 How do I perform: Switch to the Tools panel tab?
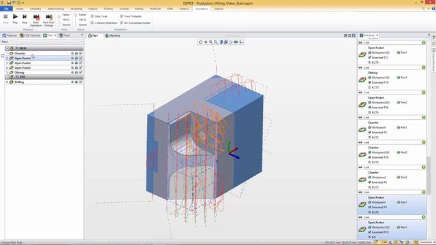tap(65, 35)
